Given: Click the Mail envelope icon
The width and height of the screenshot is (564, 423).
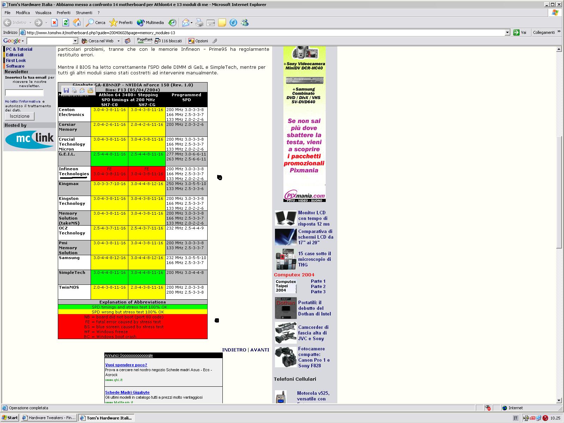Looking at the screenshot, I should [185, 23].
